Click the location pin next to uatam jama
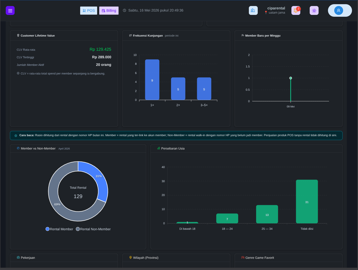The width and height of the screenshot is (358, 270). pyautogui.click(x=266, y=13)
